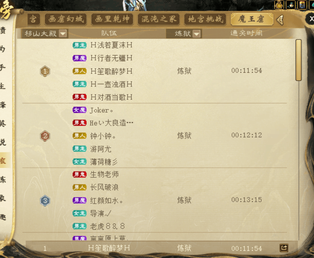Open the 画里乾坤 tab
The height and width of the screenshot is (258, 314).
(x=112, y=19)
